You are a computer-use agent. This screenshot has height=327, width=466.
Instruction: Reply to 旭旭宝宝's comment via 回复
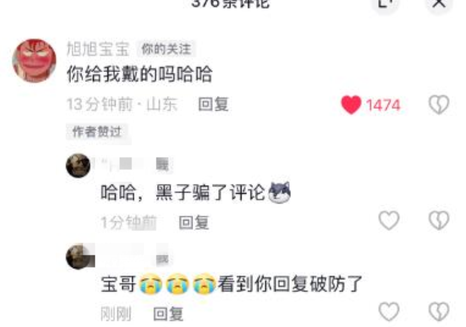[214, 104]
